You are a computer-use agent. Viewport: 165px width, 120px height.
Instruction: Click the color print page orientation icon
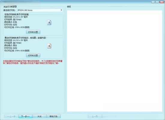pos(49,22)
